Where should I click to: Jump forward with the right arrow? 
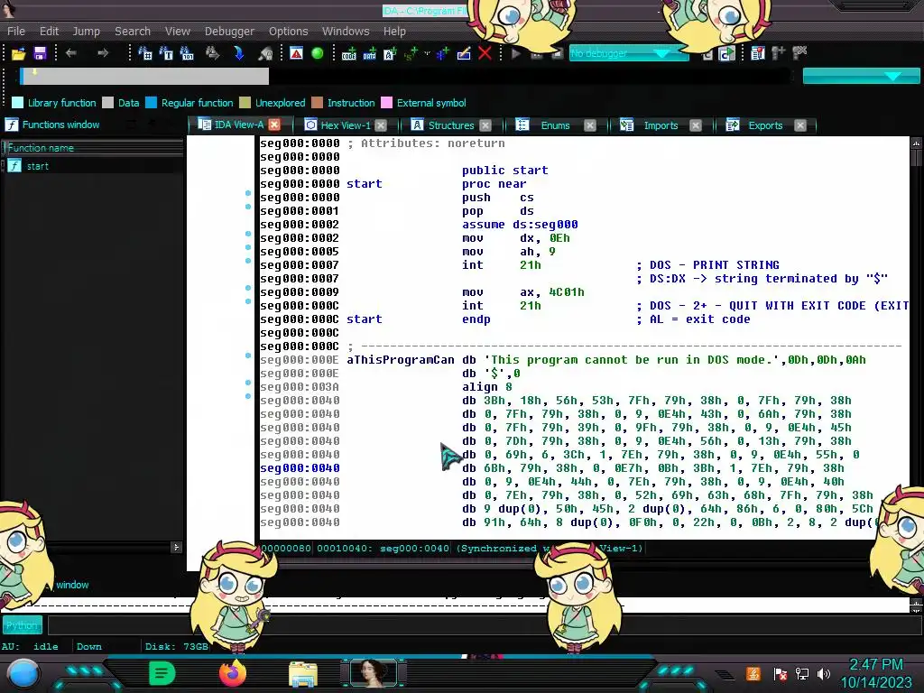tap(103, 53)
